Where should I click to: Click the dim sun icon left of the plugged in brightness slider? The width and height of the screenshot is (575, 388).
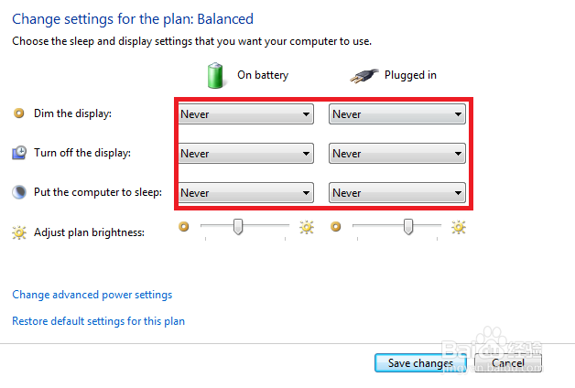click(336, 226)
